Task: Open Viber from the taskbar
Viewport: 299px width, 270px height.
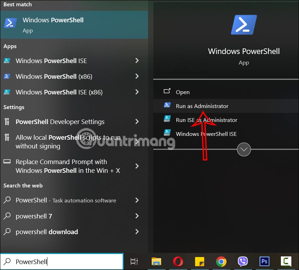Action: 243,261
